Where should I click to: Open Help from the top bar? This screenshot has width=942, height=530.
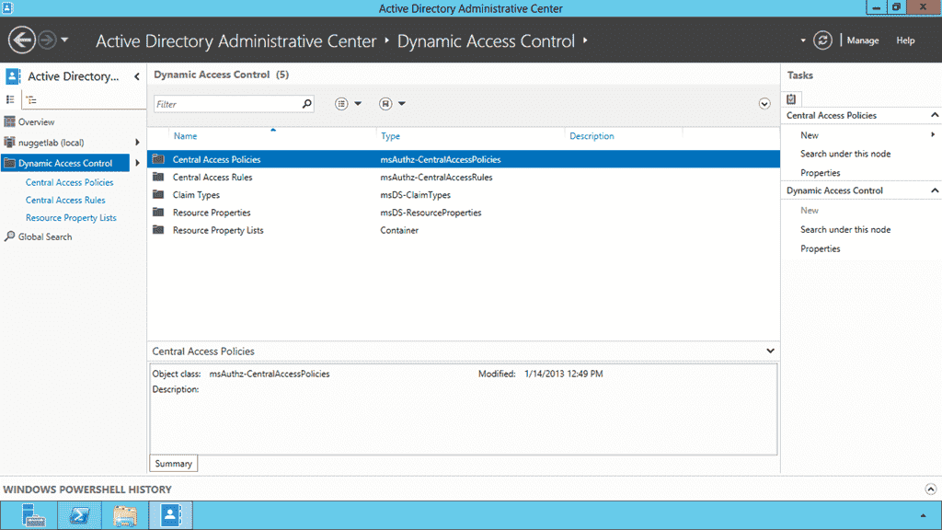point(905,40)
